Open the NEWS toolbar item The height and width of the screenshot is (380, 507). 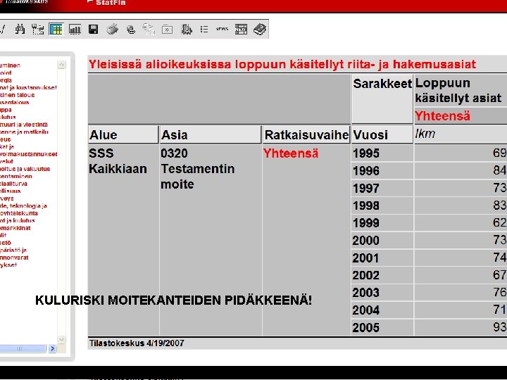[x=222, y=29]
